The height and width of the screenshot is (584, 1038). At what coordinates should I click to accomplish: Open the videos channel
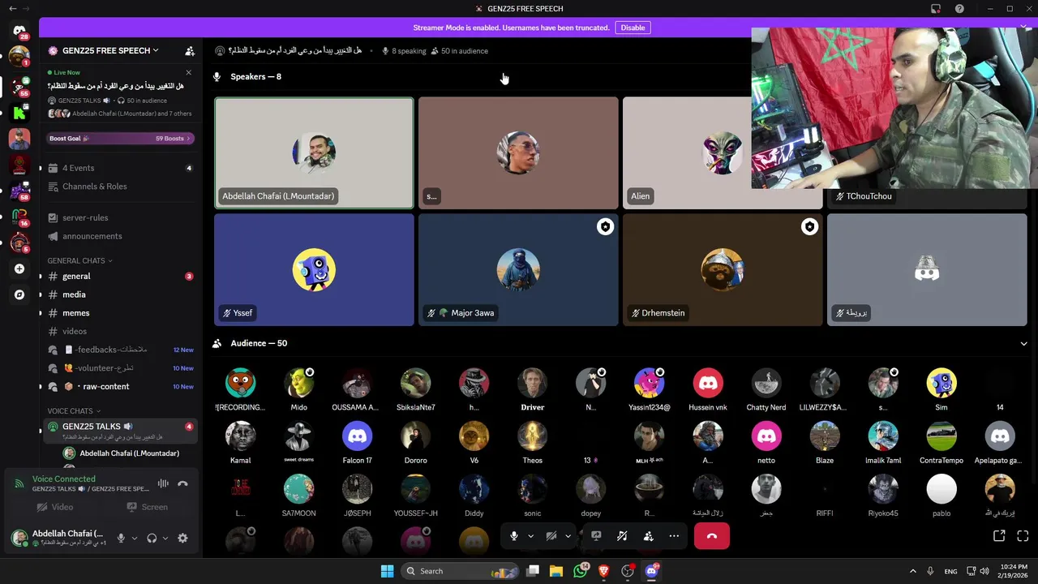pos(120,331)
